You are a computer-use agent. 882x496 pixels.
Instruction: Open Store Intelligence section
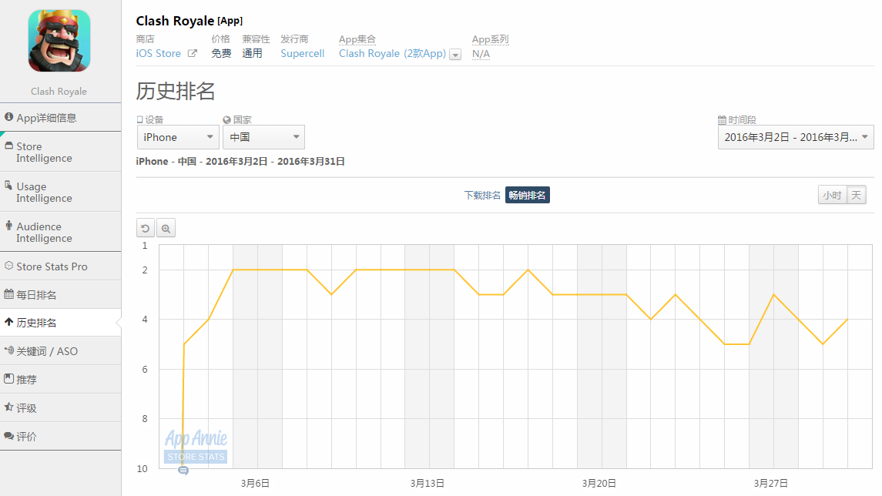pyautogui.click(x=60, y=152)
